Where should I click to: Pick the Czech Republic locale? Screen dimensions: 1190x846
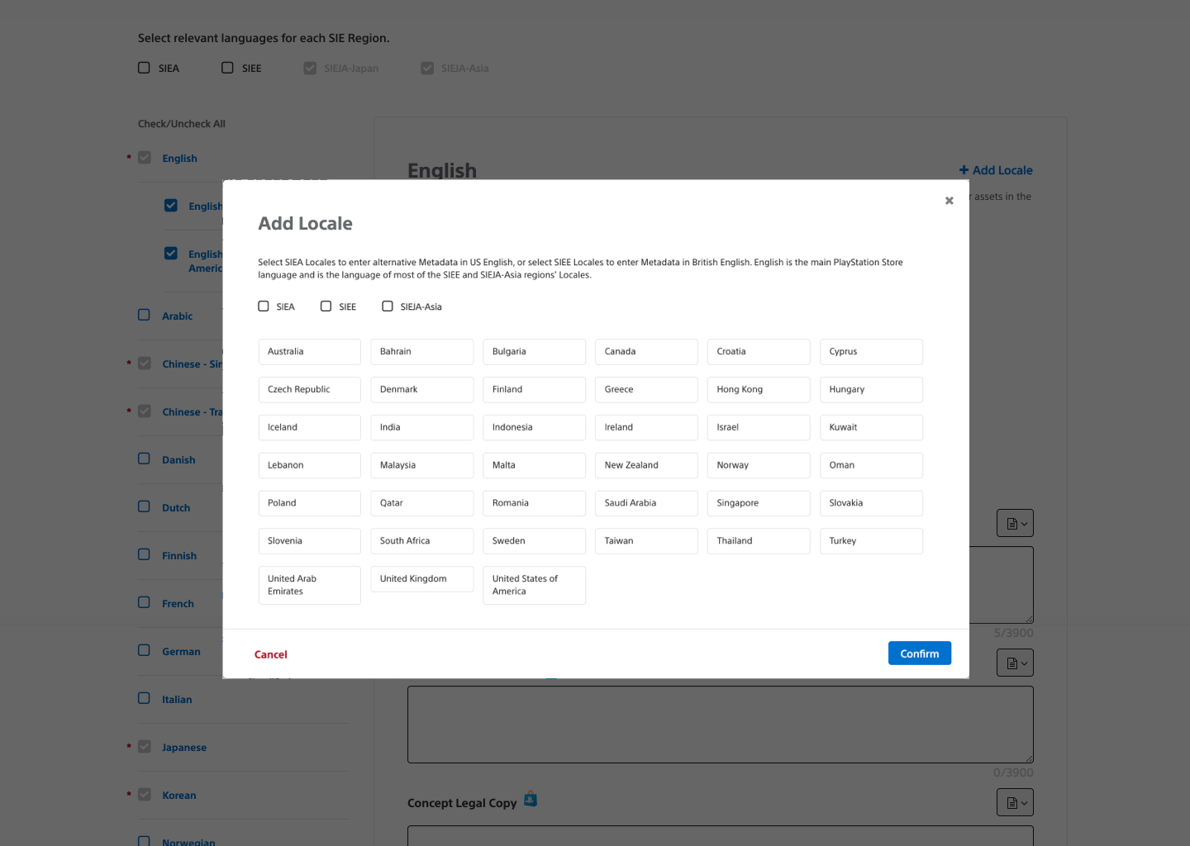[309, 390]
